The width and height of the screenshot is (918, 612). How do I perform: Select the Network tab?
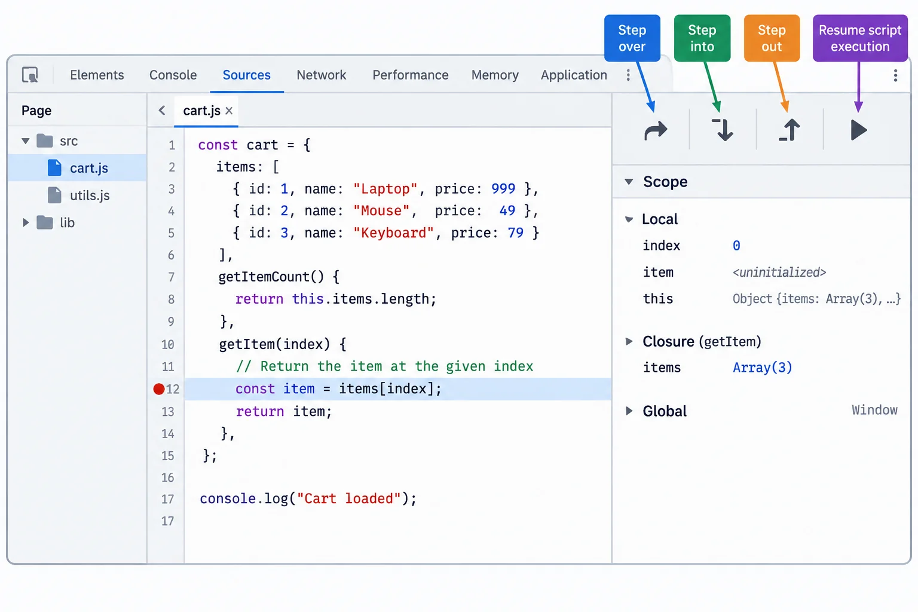click(322, 75)
